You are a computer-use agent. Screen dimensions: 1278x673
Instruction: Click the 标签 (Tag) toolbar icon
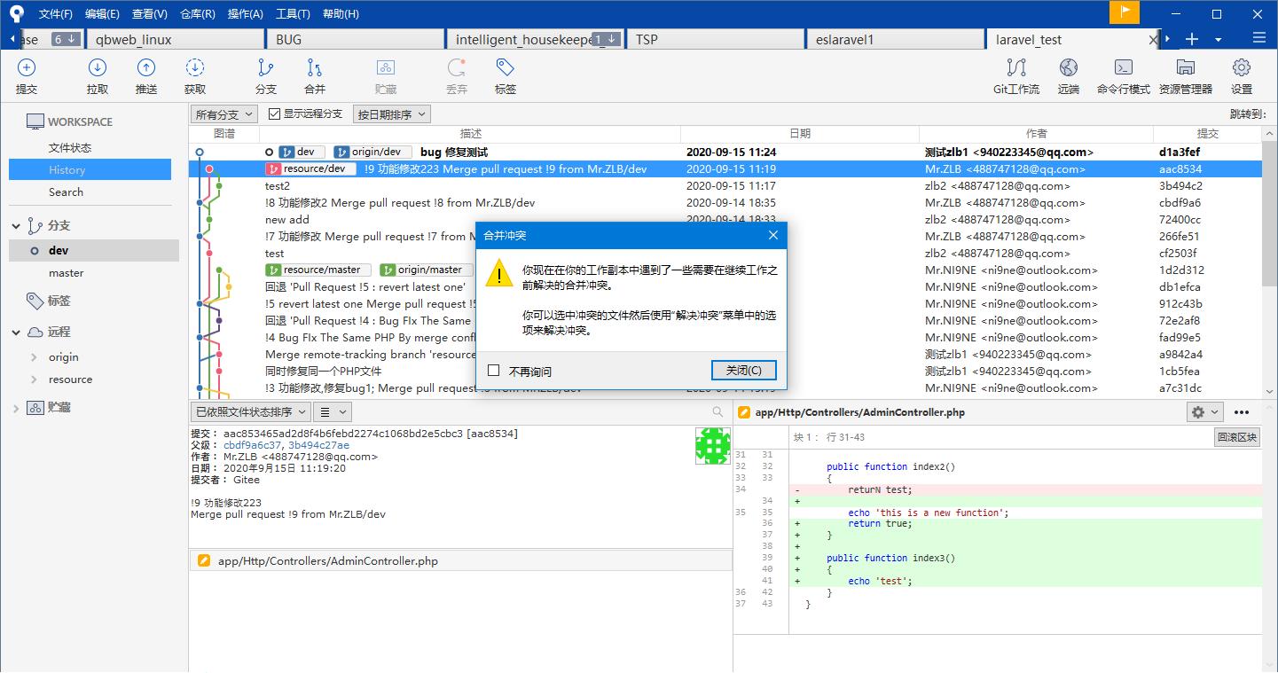(506, 68)
